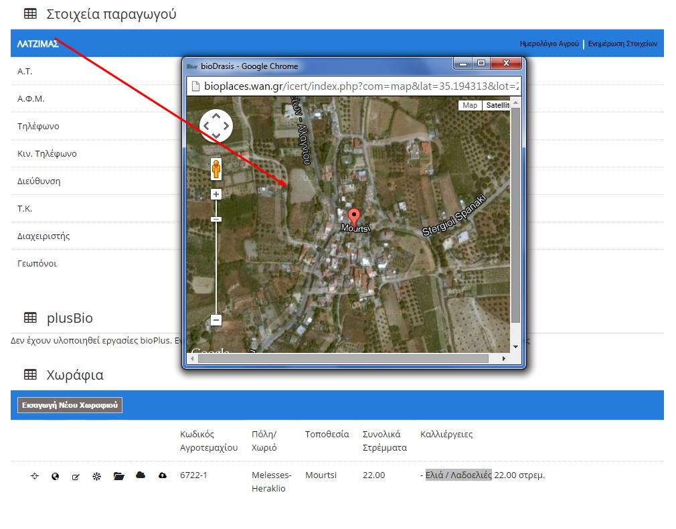Zoom out with the map minus button
The image size is (676, 529).
[216, 320]
